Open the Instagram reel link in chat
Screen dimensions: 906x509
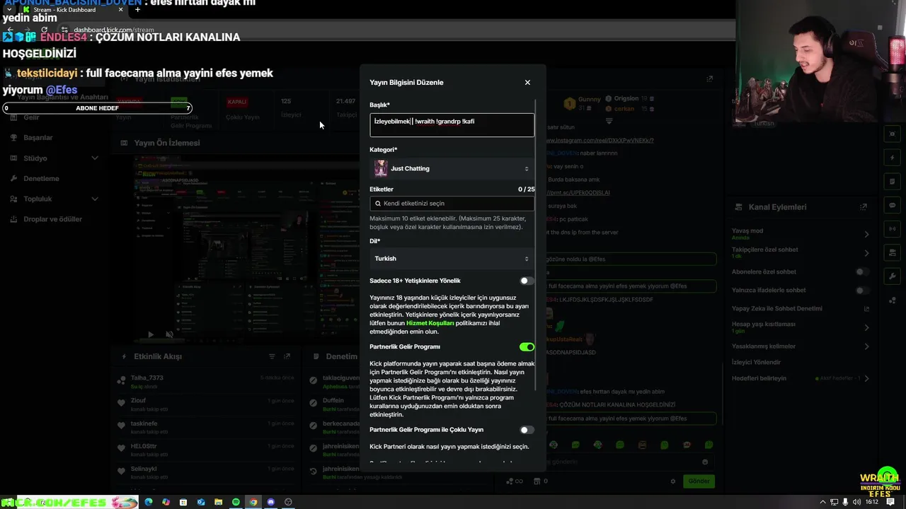(600, 141)
